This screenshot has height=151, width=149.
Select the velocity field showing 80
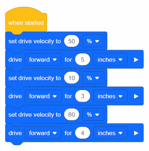72,114
